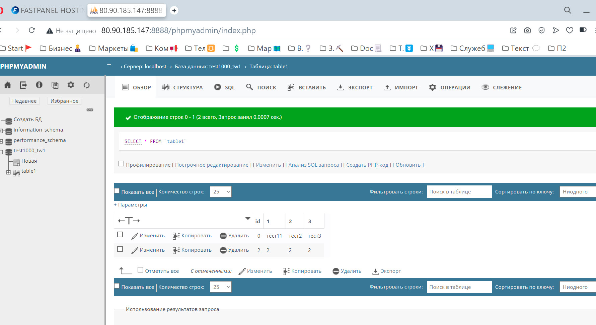
Task: Click the browser snapshot camera icon
Action: tap(527, 30)
